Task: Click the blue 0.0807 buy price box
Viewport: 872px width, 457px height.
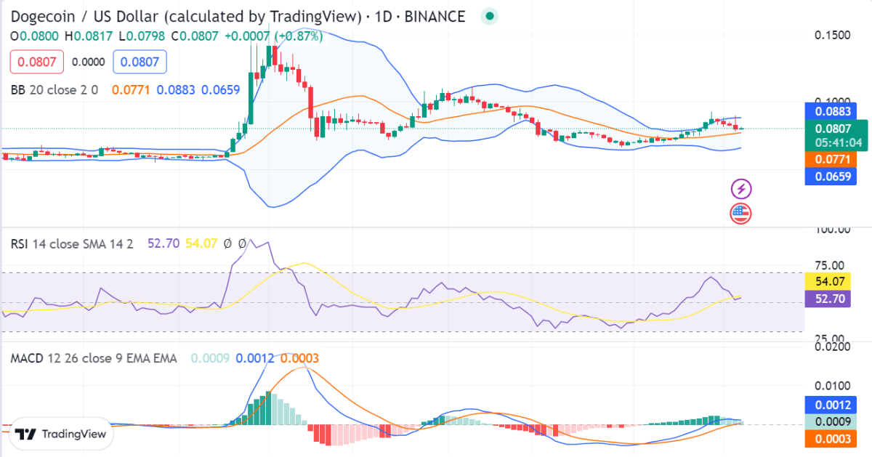Action: pos(140,62)
